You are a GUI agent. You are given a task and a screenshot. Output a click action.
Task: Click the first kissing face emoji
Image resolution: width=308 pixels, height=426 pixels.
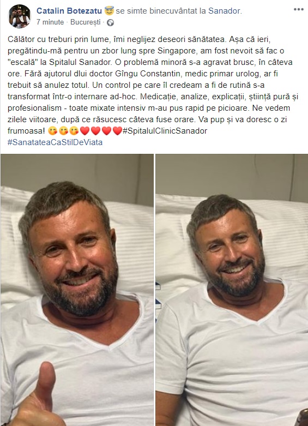point(52,131)
